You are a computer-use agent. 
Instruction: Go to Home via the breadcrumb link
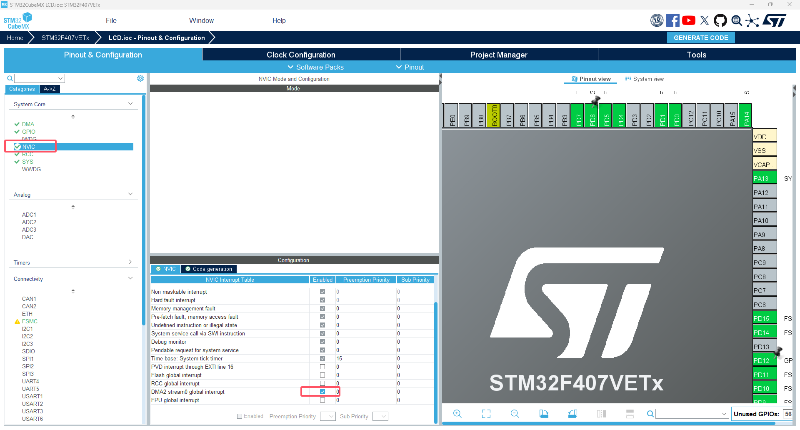tap(15, 37)
